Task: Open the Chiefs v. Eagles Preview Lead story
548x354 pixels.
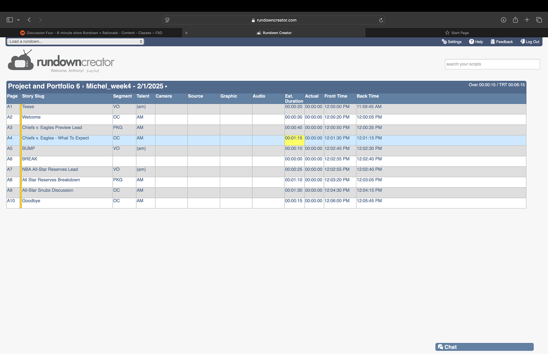Action: (52, 128)
